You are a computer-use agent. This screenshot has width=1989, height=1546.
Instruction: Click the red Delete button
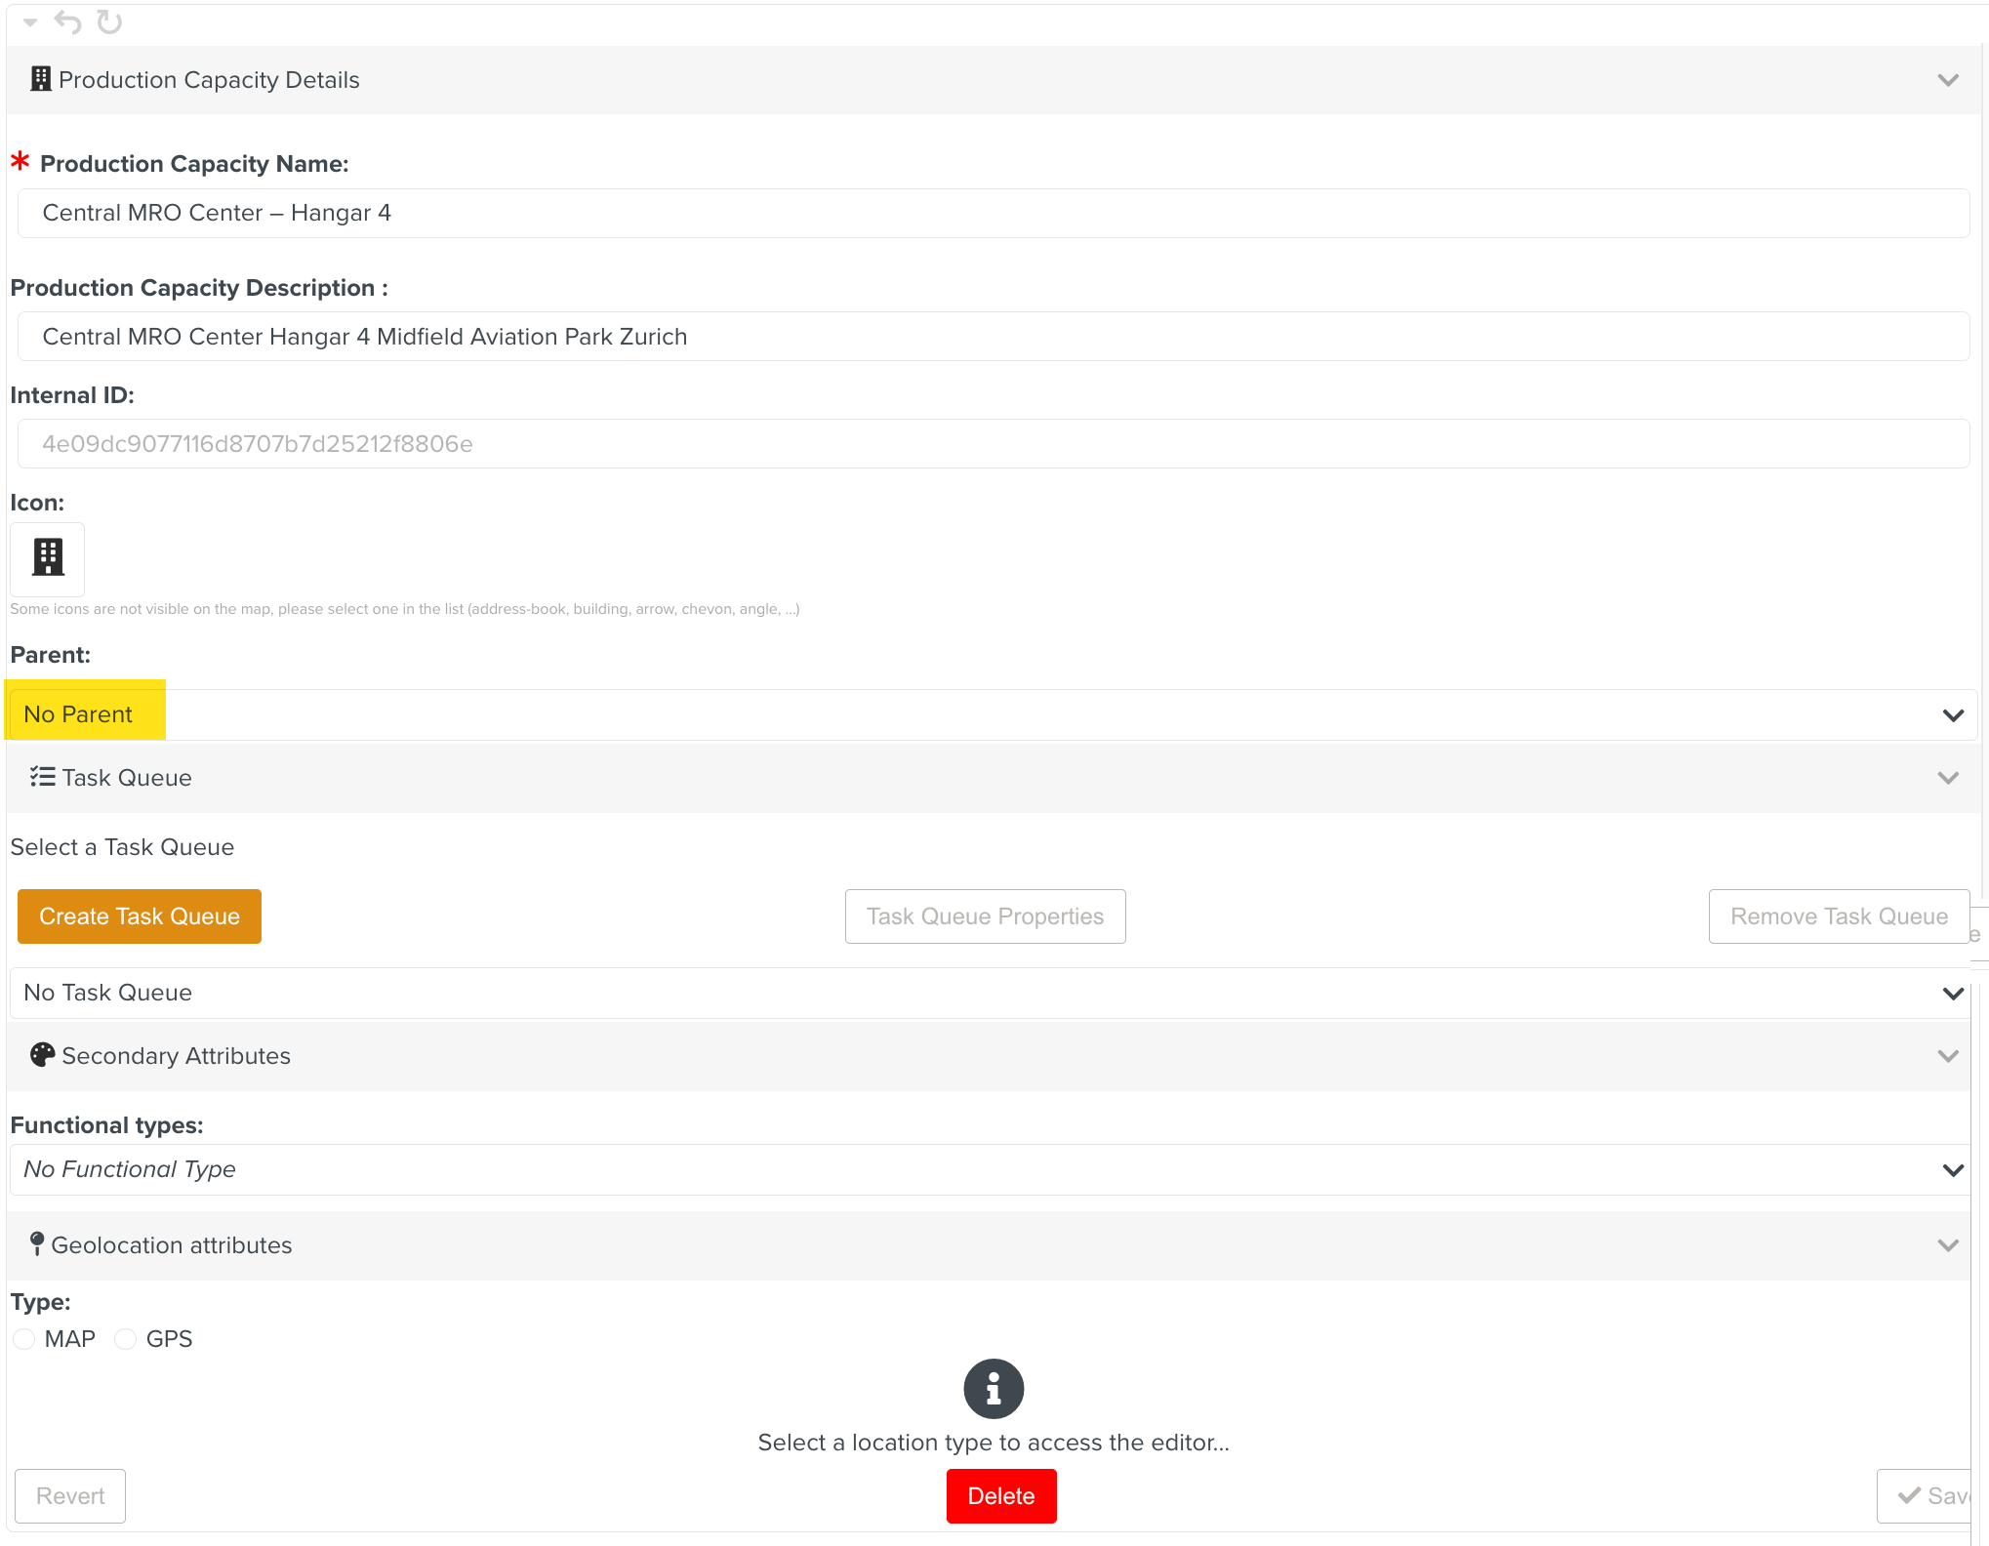[1000, 1496]
